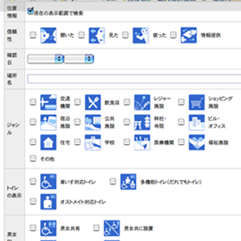This screenshot has width=241, height=241.
Task: Click the shopping cart facility icon
Action: (x=197, y=102)
